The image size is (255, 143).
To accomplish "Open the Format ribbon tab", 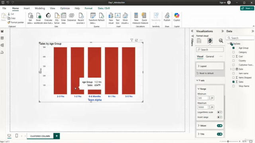I will coord(88,8).
